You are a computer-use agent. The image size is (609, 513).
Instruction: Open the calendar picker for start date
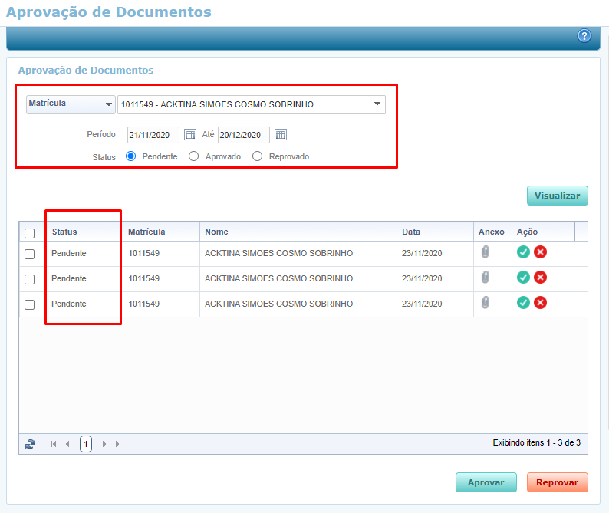(190, 135)
